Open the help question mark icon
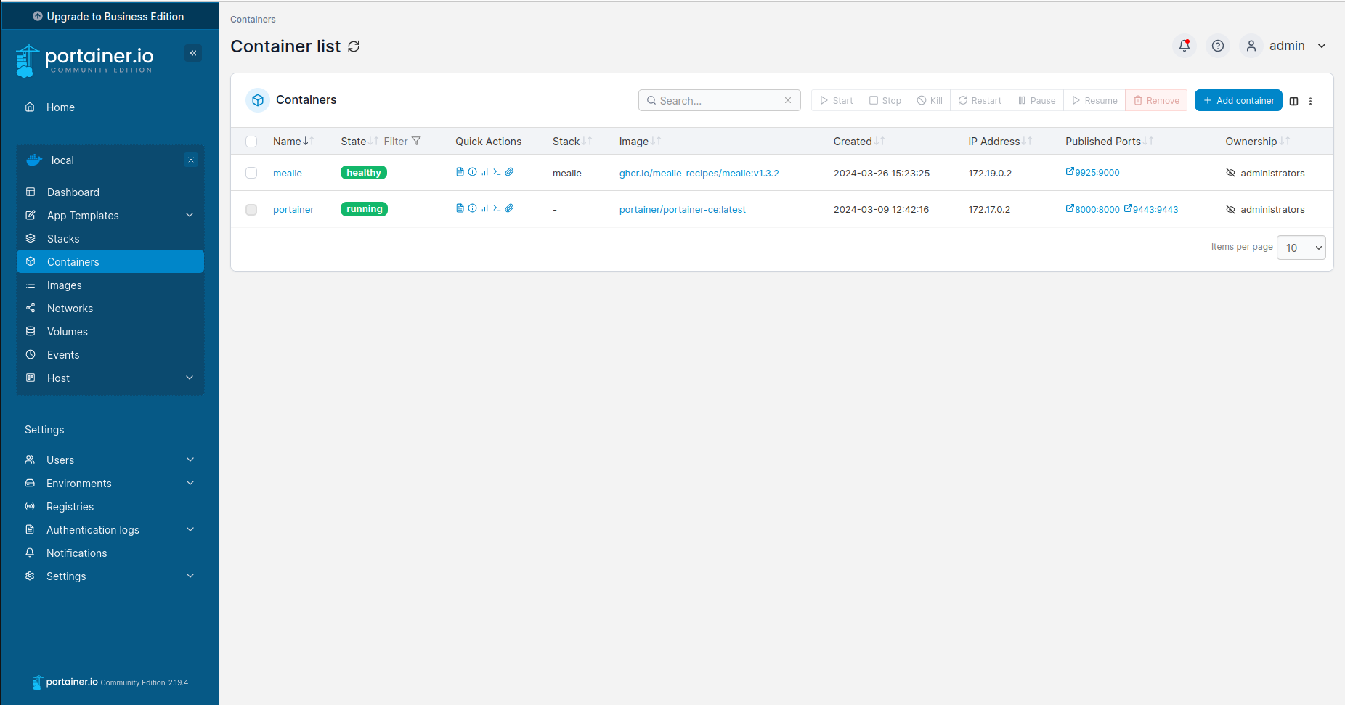The width and height of the screenshot is (1345, 705). 1218,46
